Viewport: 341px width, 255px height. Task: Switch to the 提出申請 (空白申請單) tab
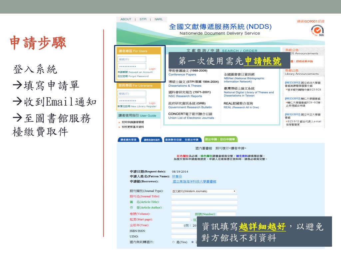click(220, 139)
